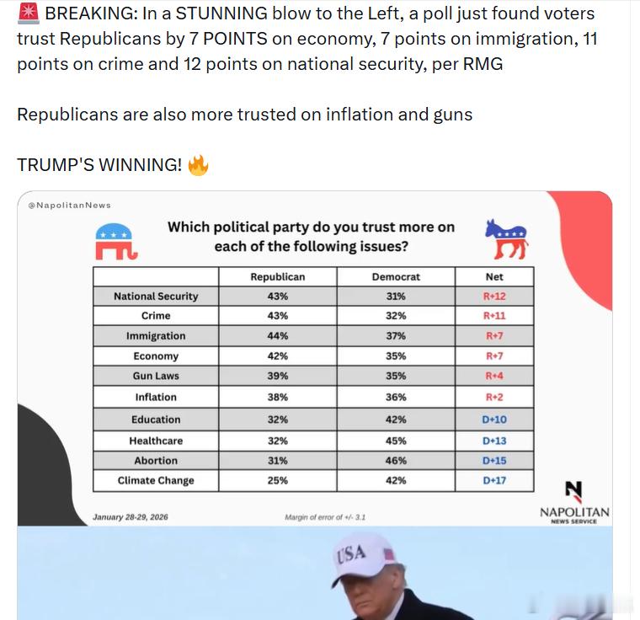Click the chart title about party trust
This screenshot has width=640, height=620.
pyautogui.click(x=311, y=237)
